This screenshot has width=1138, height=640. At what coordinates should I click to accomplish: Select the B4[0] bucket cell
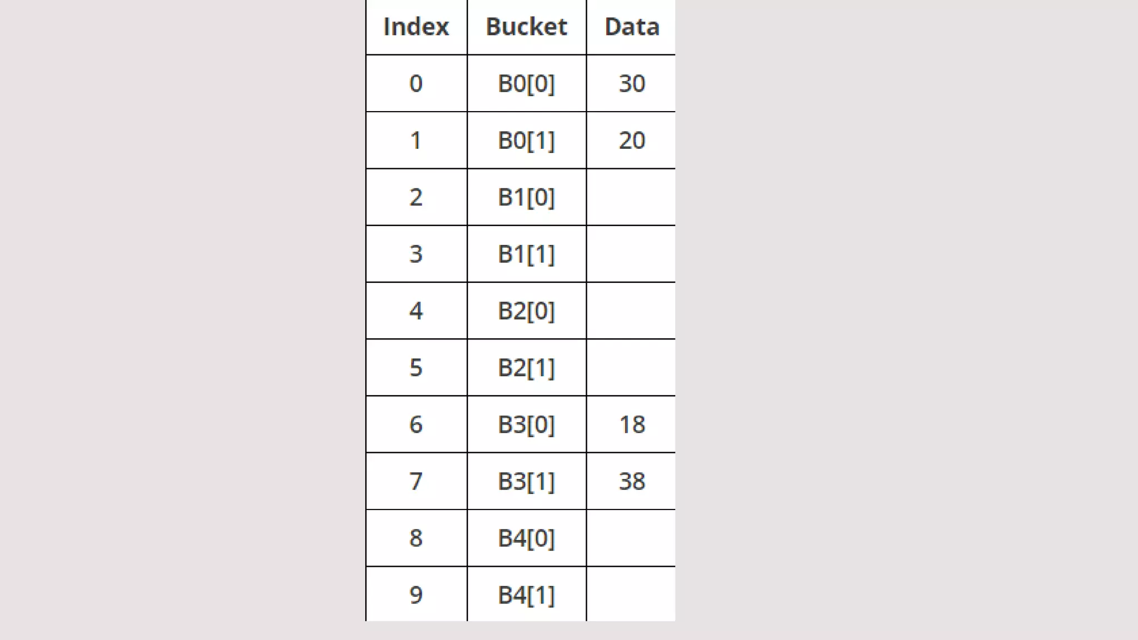click(x=526, y=538)
